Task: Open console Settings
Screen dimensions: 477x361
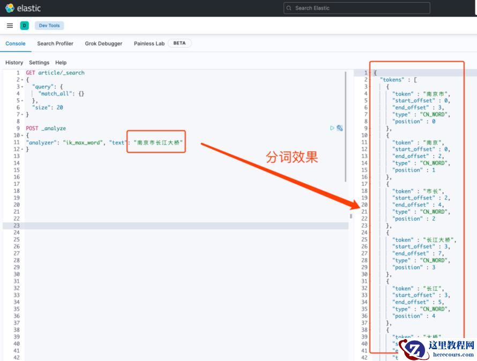Action: tap(39, 63)
